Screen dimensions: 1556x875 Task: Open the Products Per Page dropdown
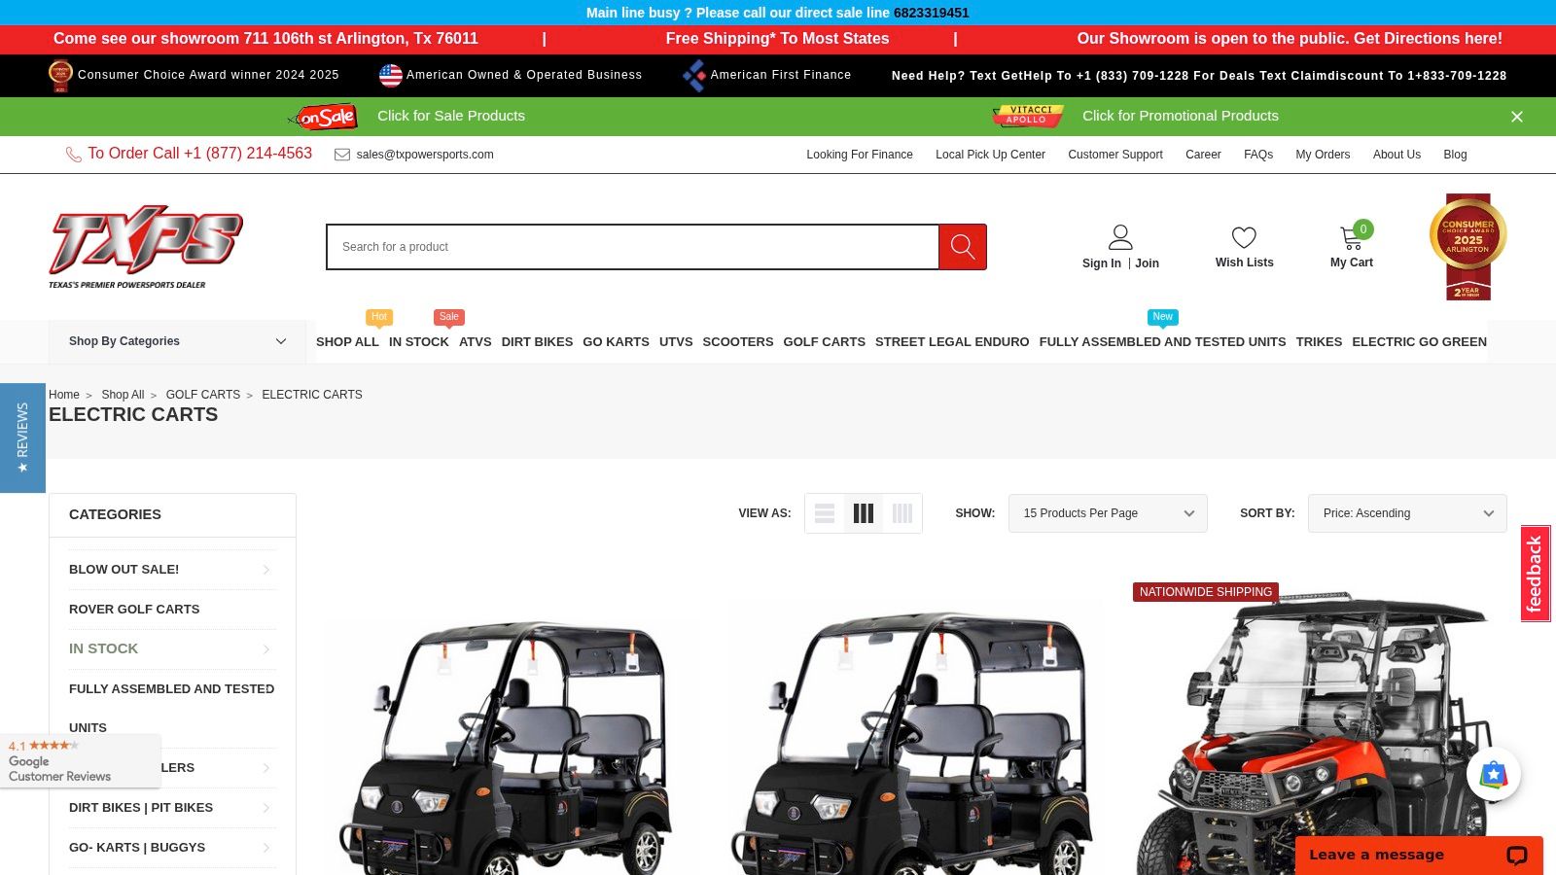tap(1108, 513)
